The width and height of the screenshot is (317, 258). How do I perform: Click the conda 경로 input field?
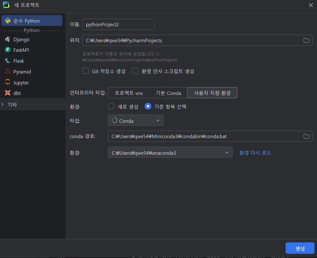210,136
